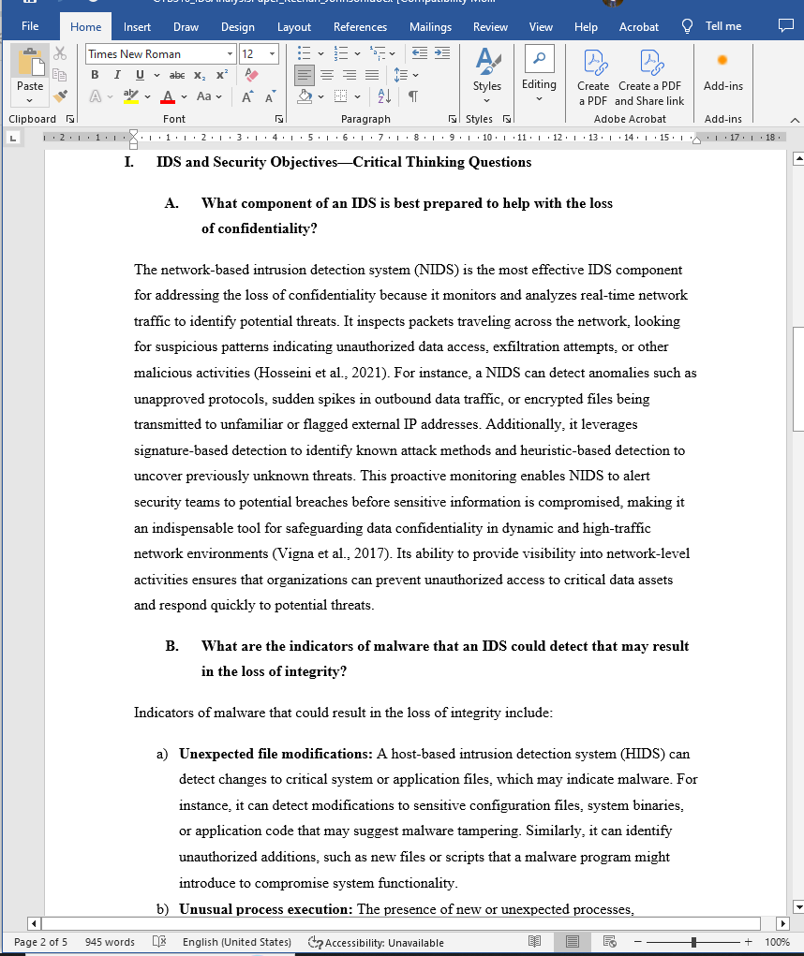Open the Comments speech bubble icon
804x956 pixels.
[785, 25]
